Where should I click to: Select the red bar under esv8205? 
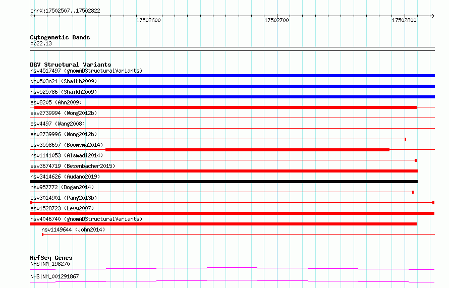tap(226, 107)
